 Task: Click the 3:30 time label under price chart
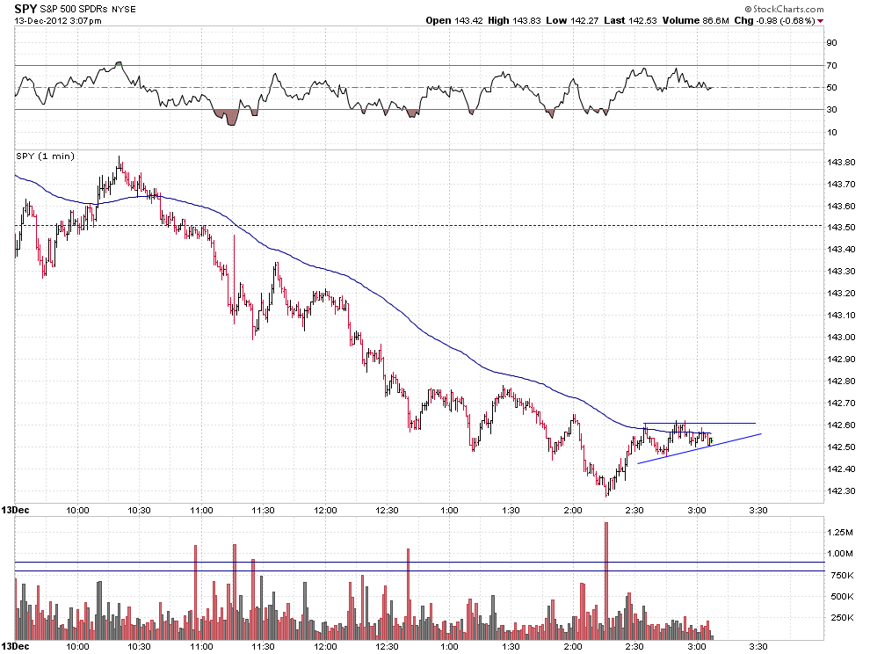click(758, 510)
